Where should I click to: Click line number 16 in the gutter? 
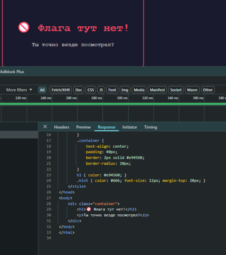[x=49, y=135]
